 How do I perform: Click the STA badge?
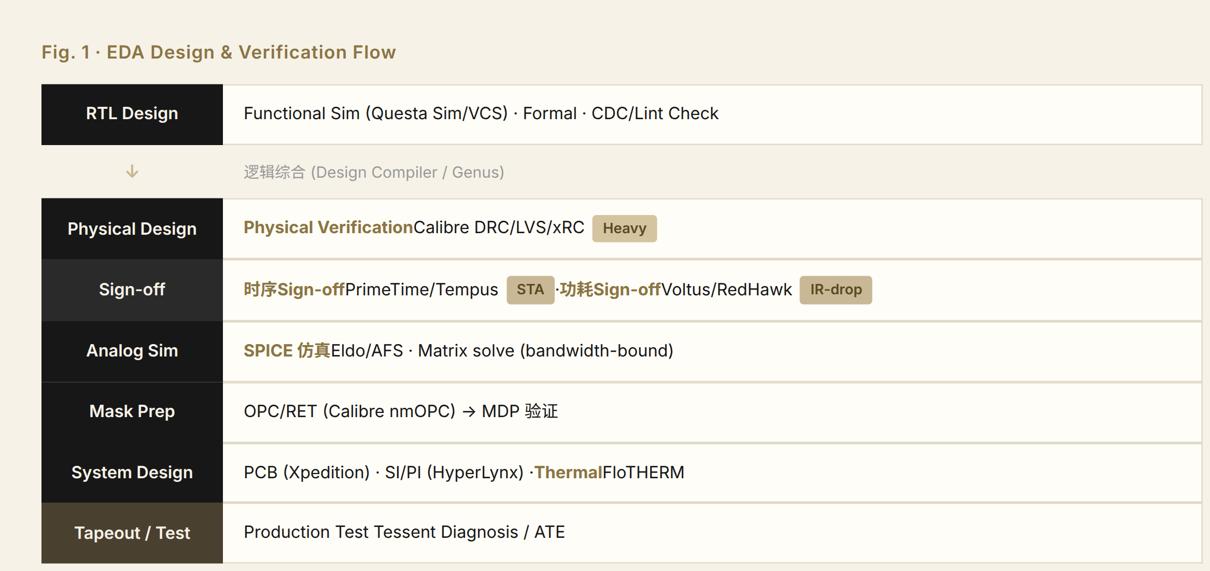(530, 290)
